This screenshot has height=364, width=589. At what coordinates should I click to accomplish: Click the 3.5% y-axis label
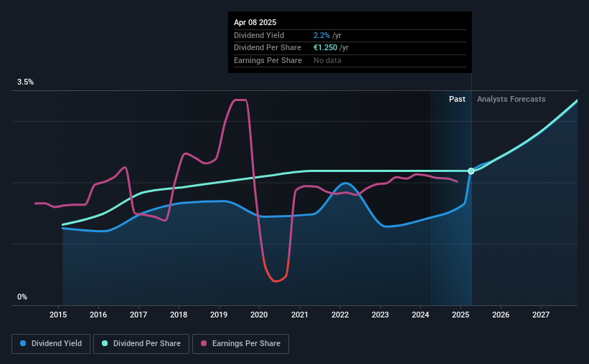25,82
